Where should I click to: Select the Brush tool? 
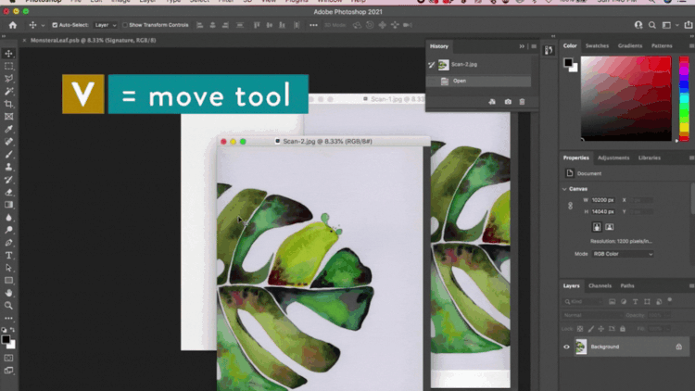8,155
